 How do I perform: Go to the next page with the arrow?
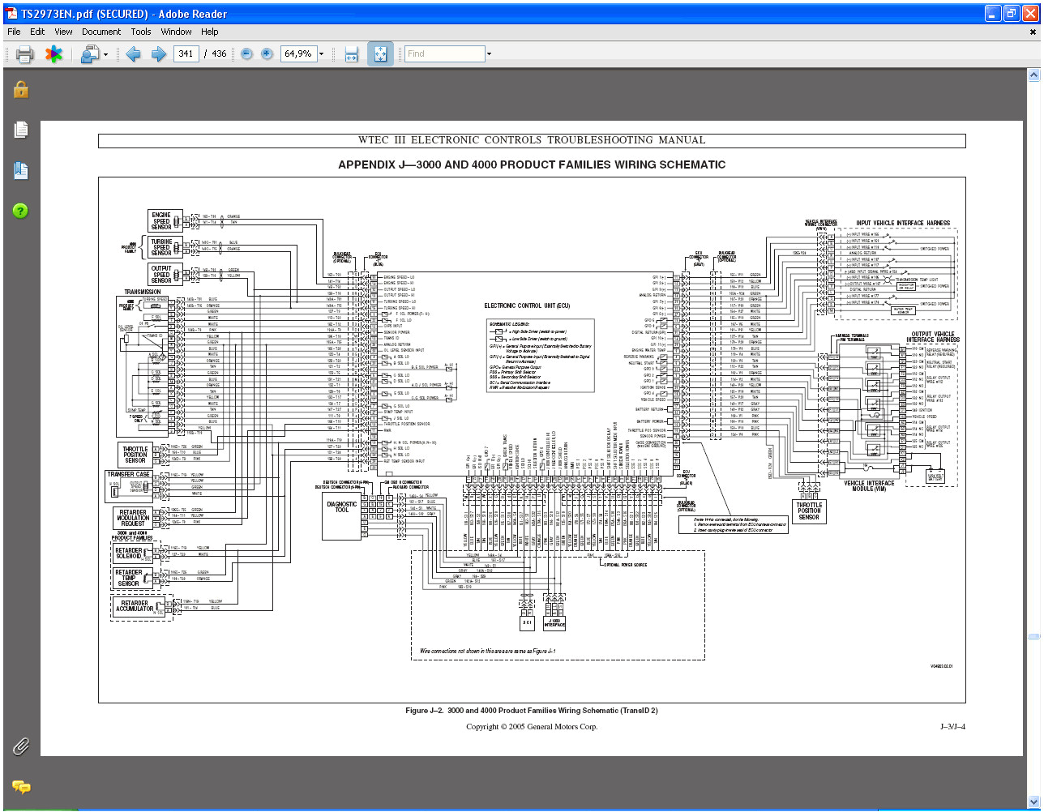click(156, 53)
